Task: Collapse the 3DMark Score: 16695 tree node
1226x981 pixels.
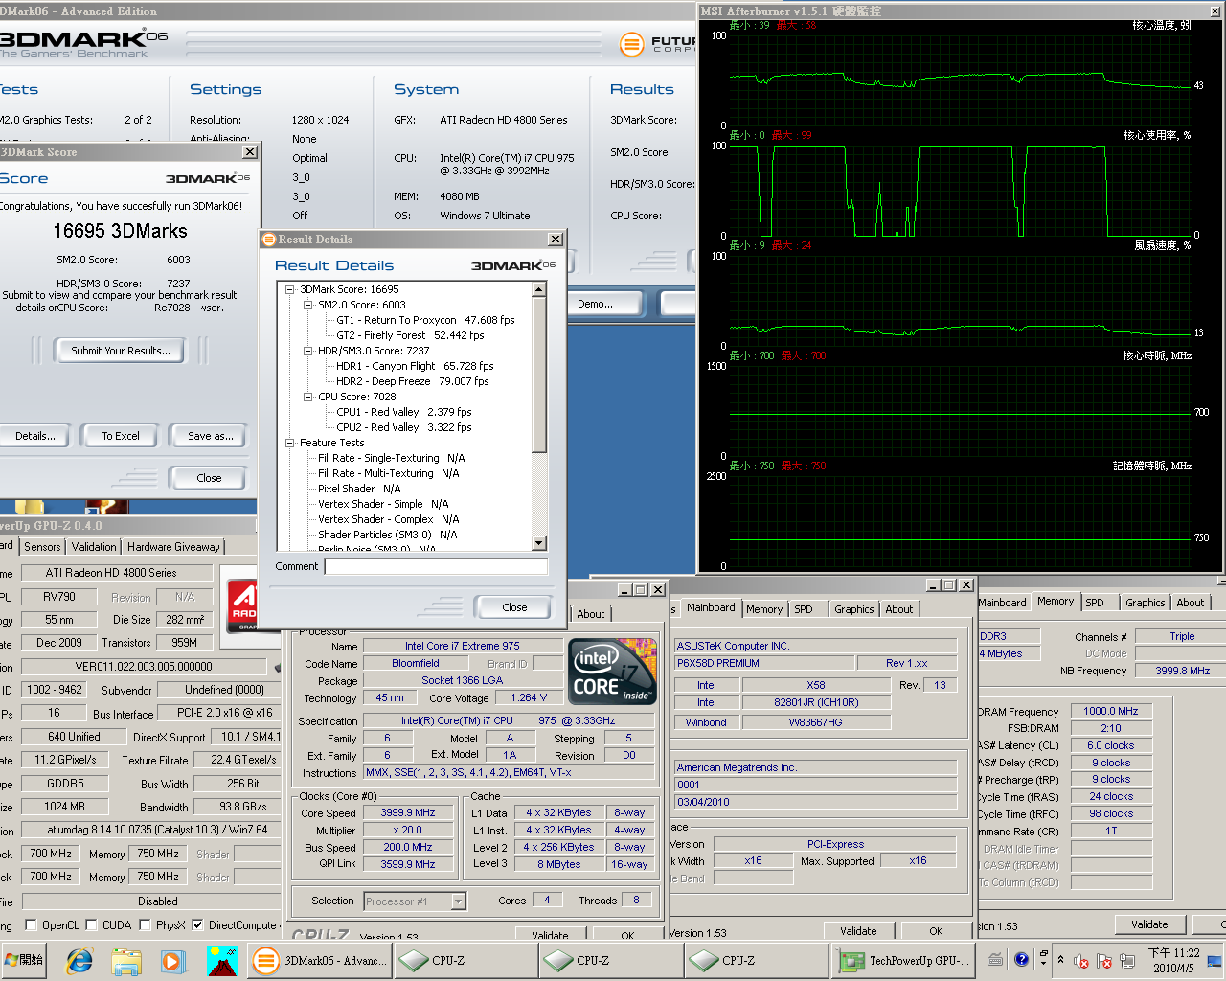Action: click(290, 289)
